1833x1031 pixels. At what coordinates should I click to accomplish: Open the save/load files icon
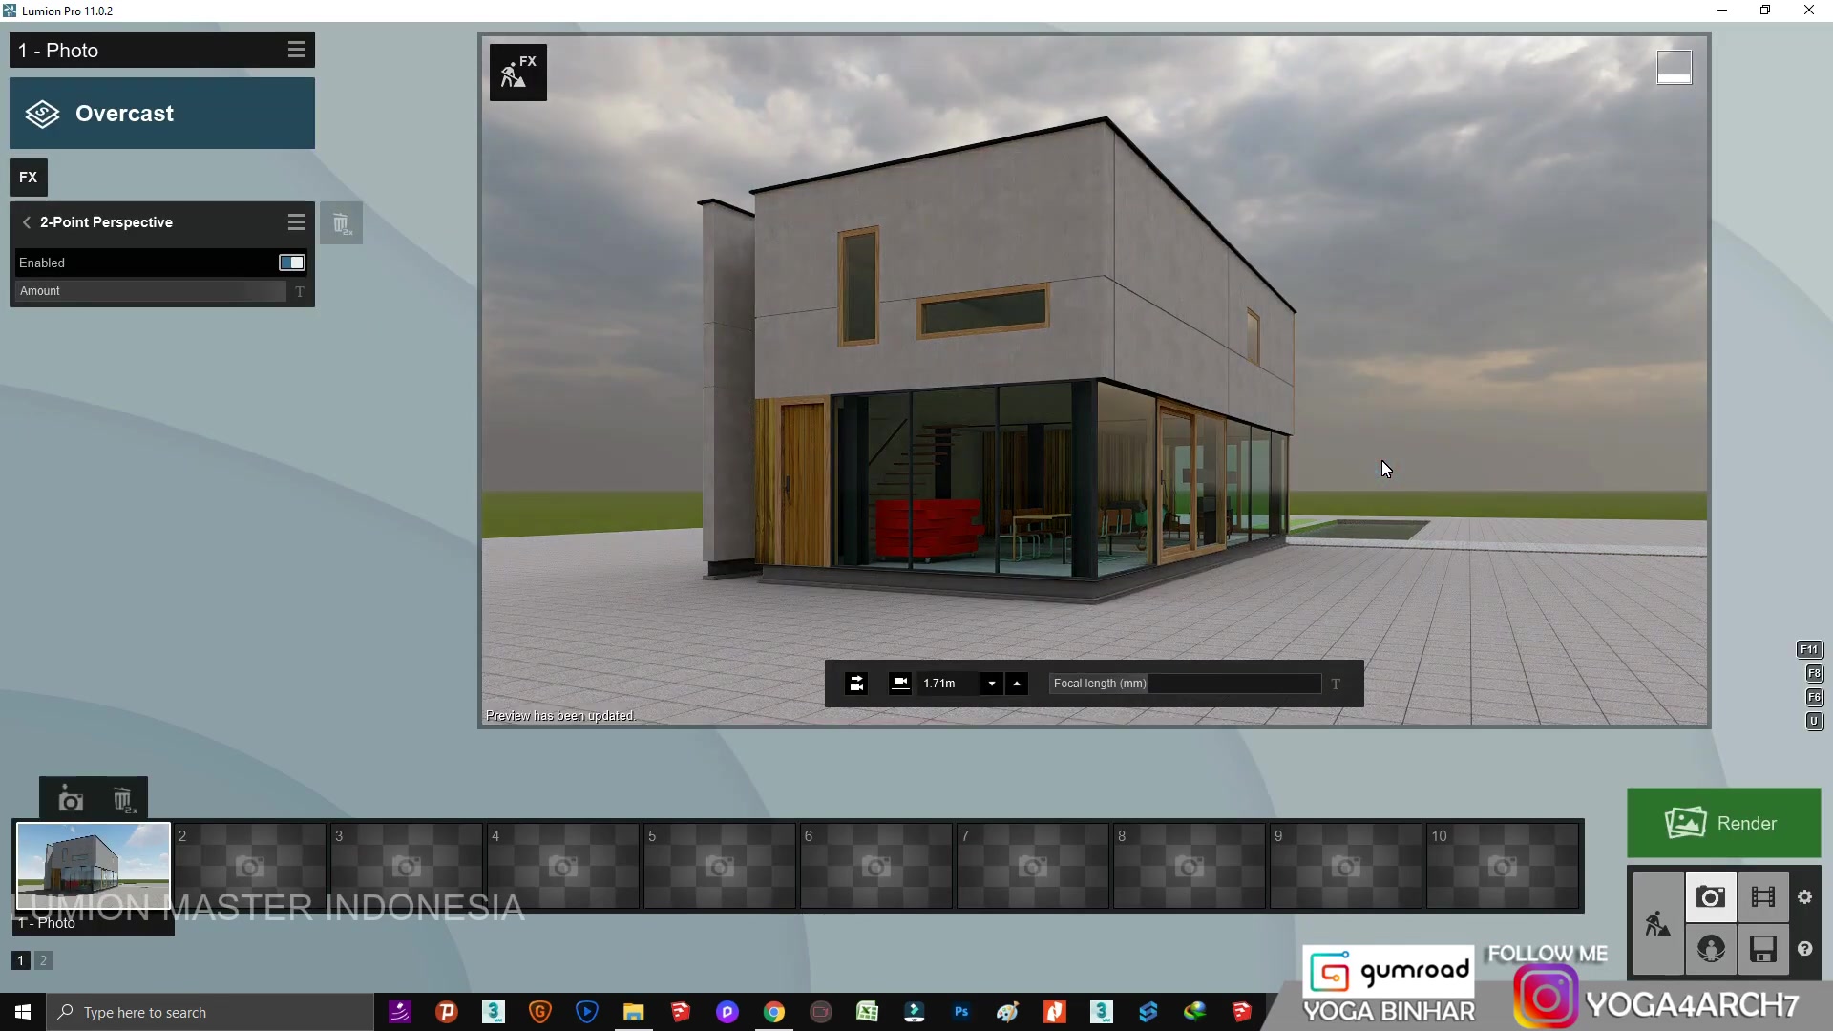(x=1762, y=949)
